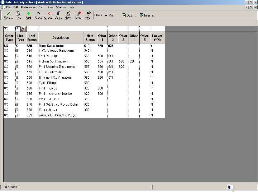Open the Edit menu
Screen dimensions: 258x194
point(16,7)
